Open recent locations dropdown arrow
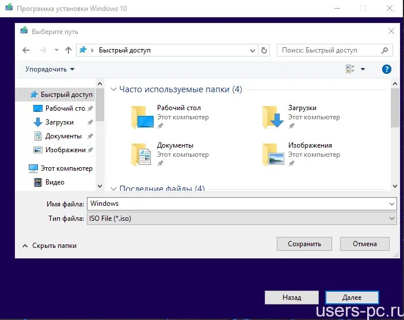 (x=56, y=50)
